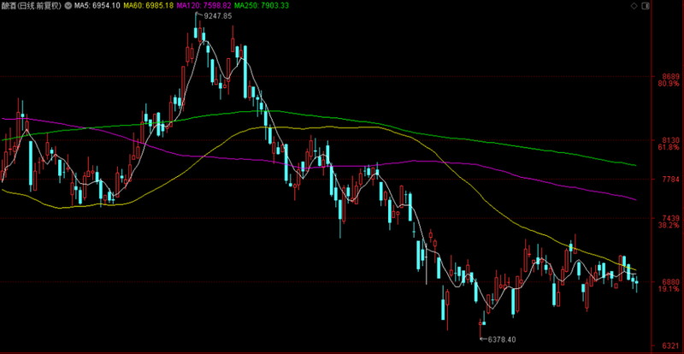The image size is (684, 354).
Task: Click the 7784 price axis label
Action: [x=667, y=180]
